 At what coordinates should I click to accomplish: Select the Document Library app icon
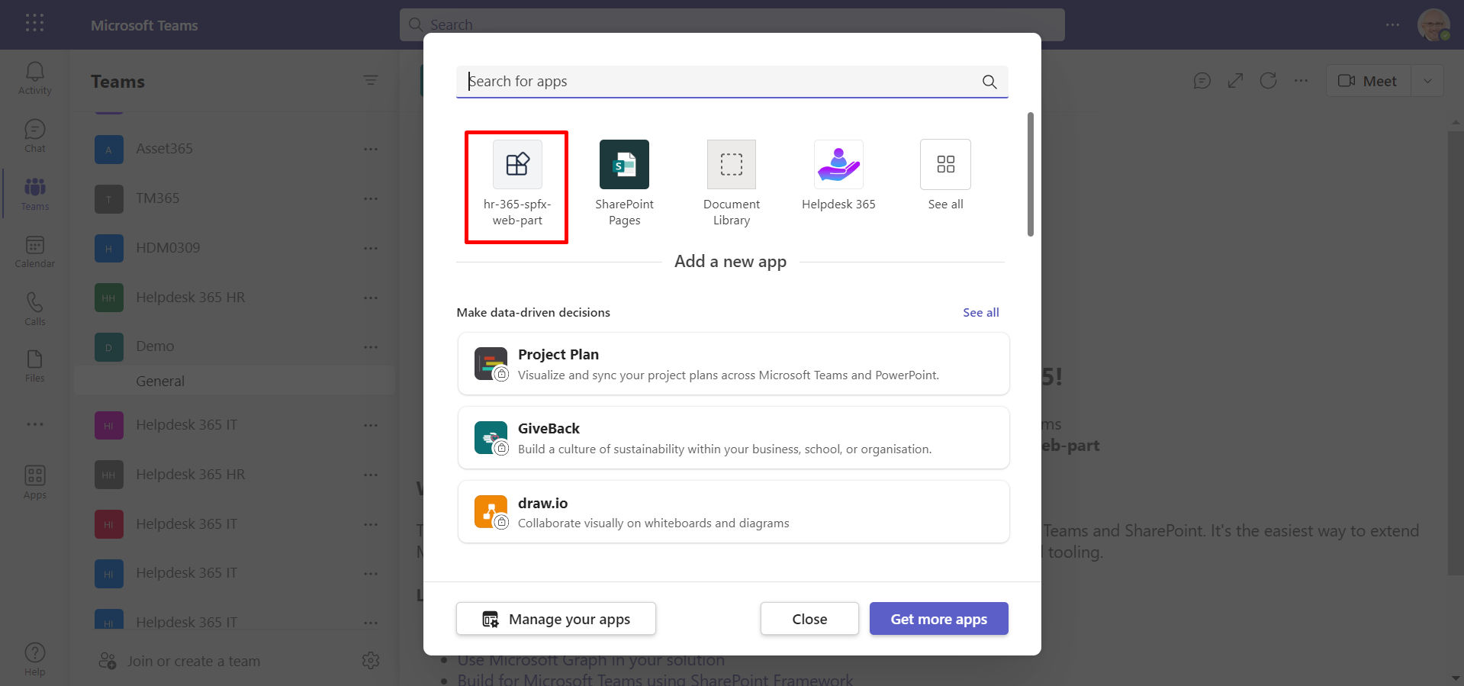click(x=732, y=164)
